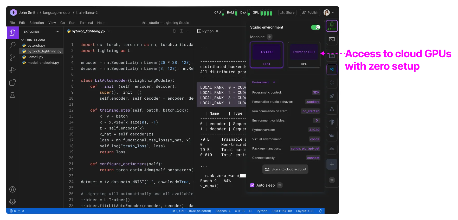
Task: Open the Testing flask view
Action: click(x=12, y=95)
